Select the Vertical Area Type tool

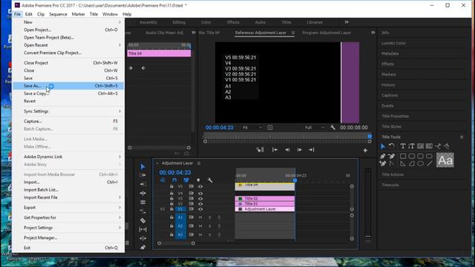(429, 147)
